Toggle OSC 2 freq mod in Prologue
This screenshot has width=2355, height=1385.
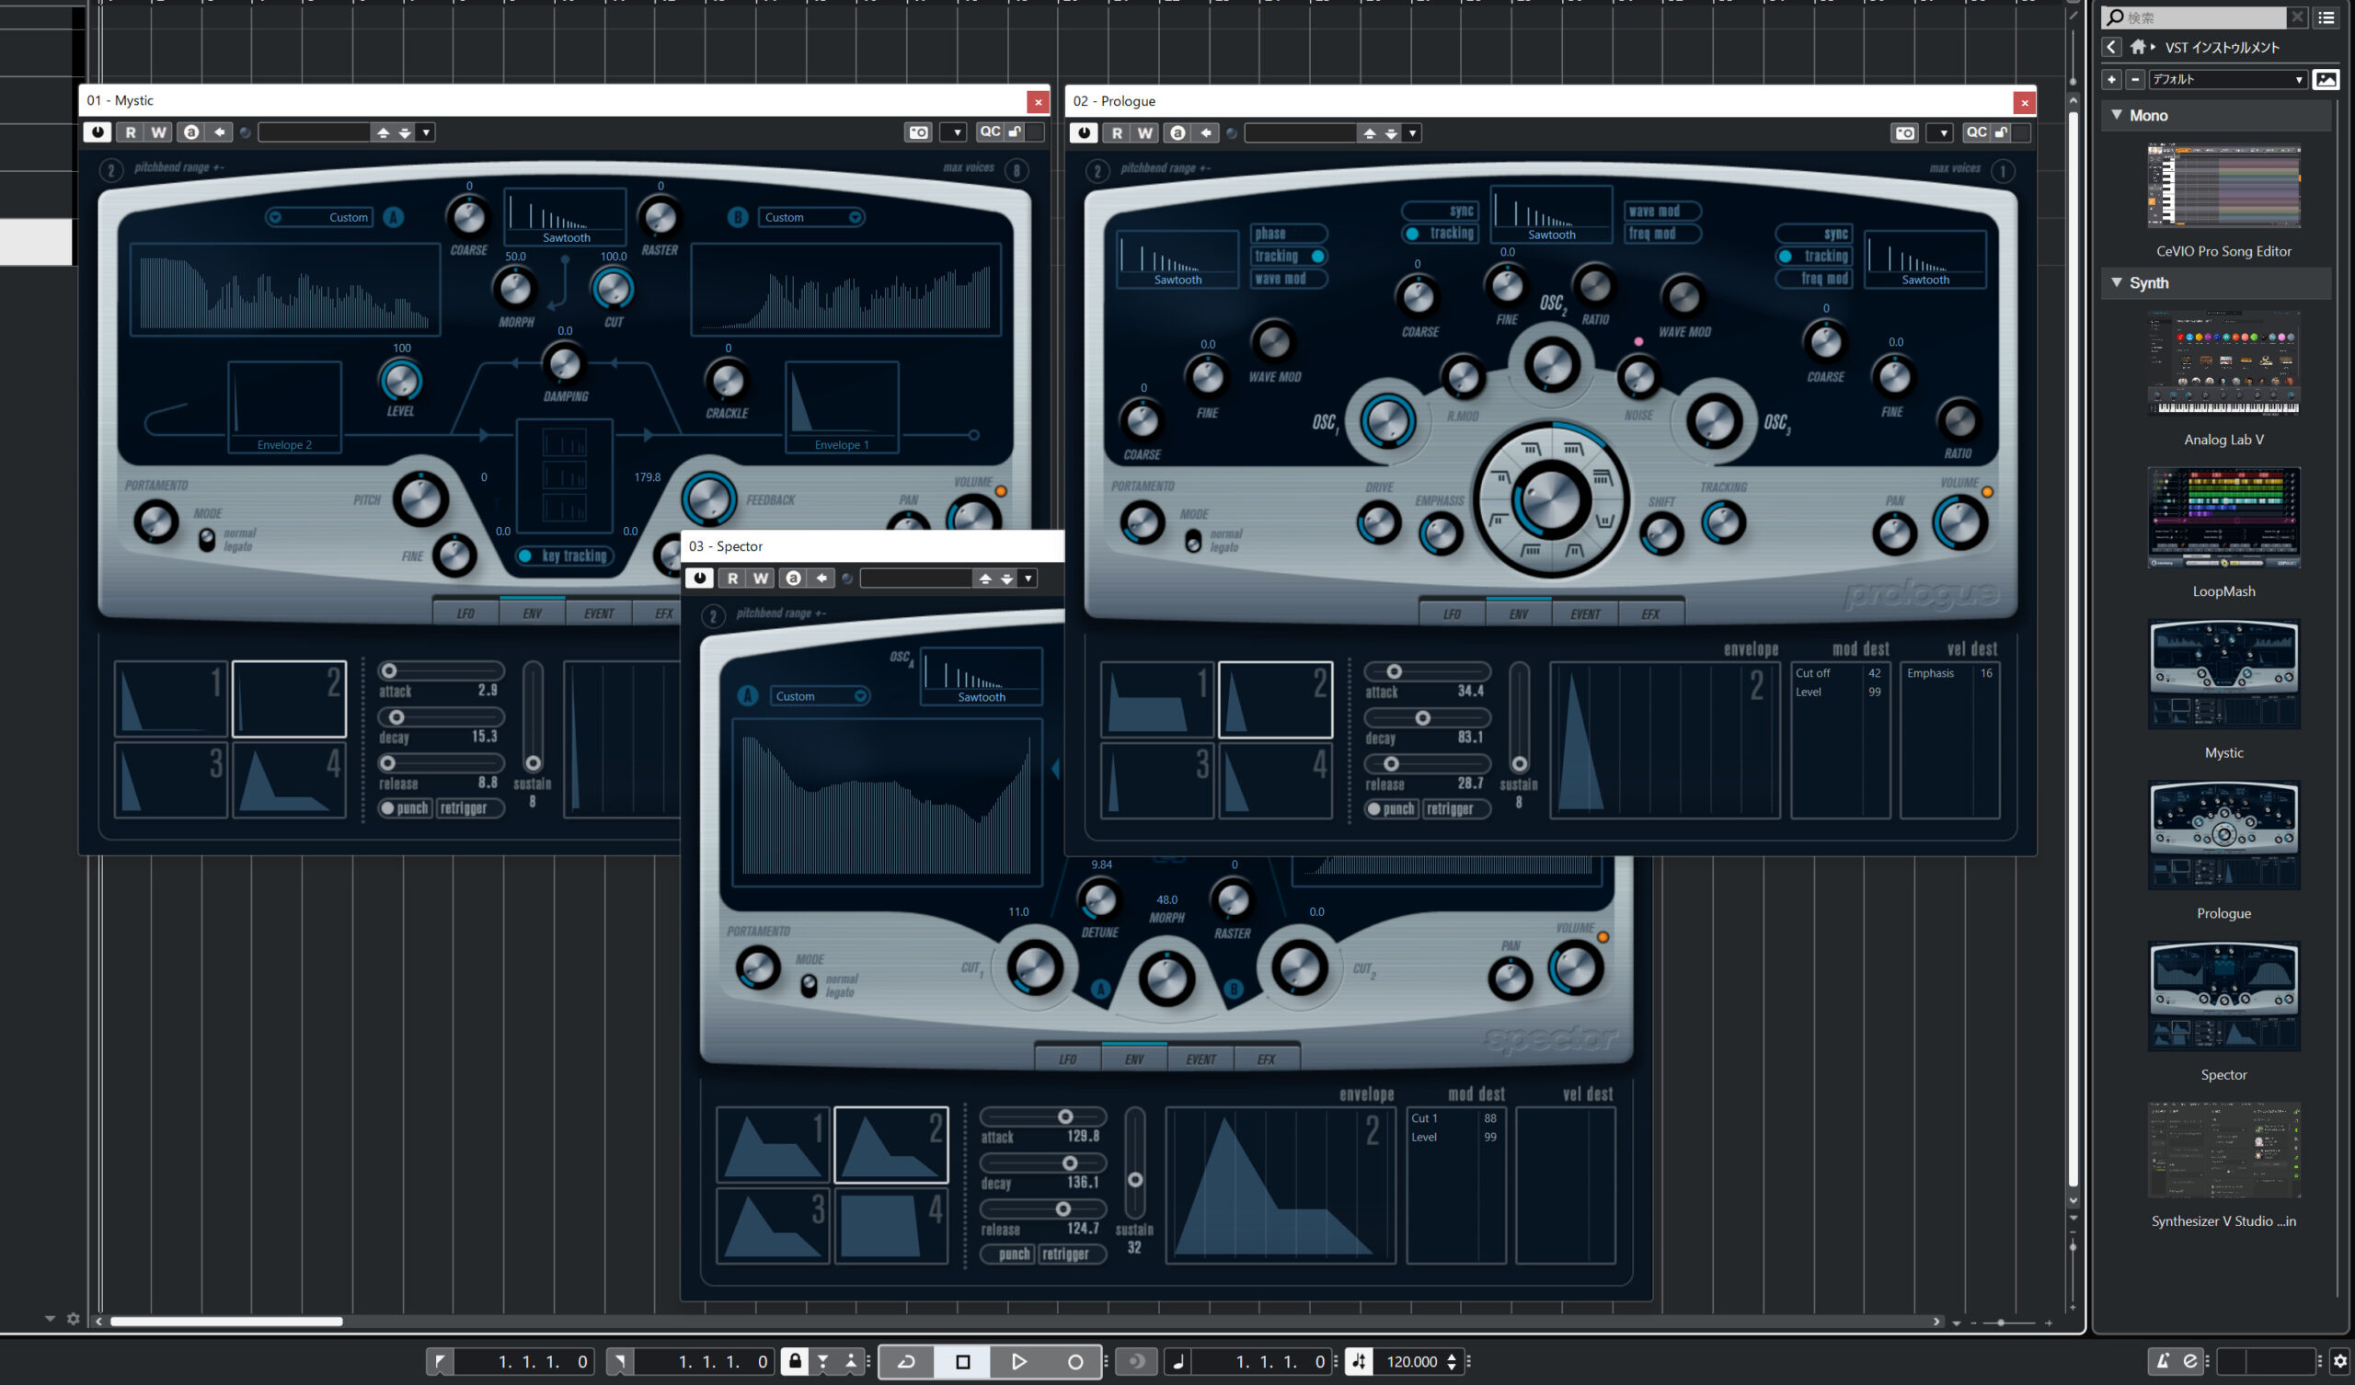[1663, 234]
